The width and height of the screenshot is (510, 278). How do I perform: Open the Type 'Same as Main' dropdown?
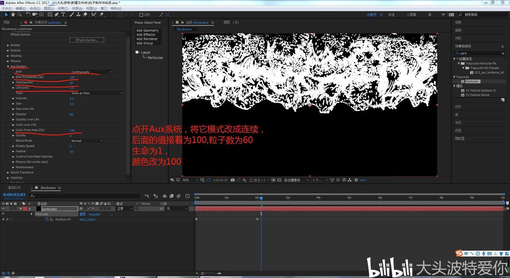pos(97,93)
